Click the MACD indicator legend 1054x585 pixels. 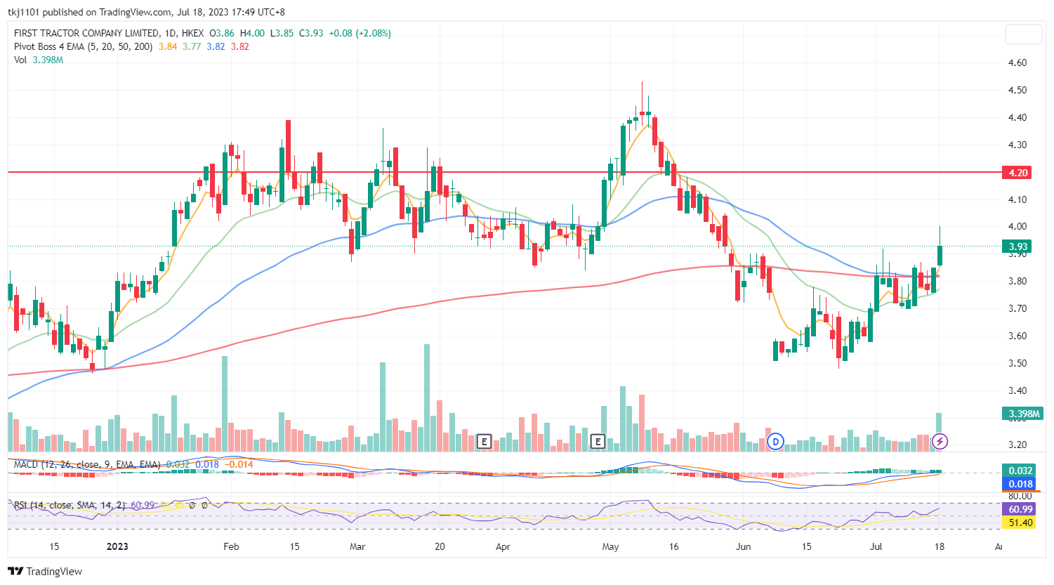tap(87, 464)
